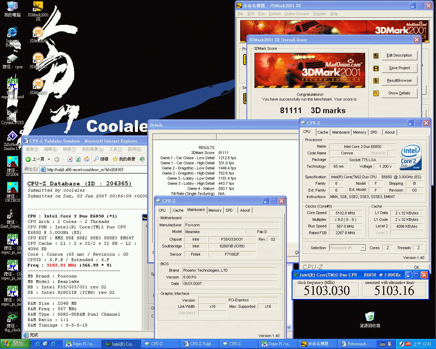Open the Start_Super_ desktop shortcut

[x=10, y=218]
